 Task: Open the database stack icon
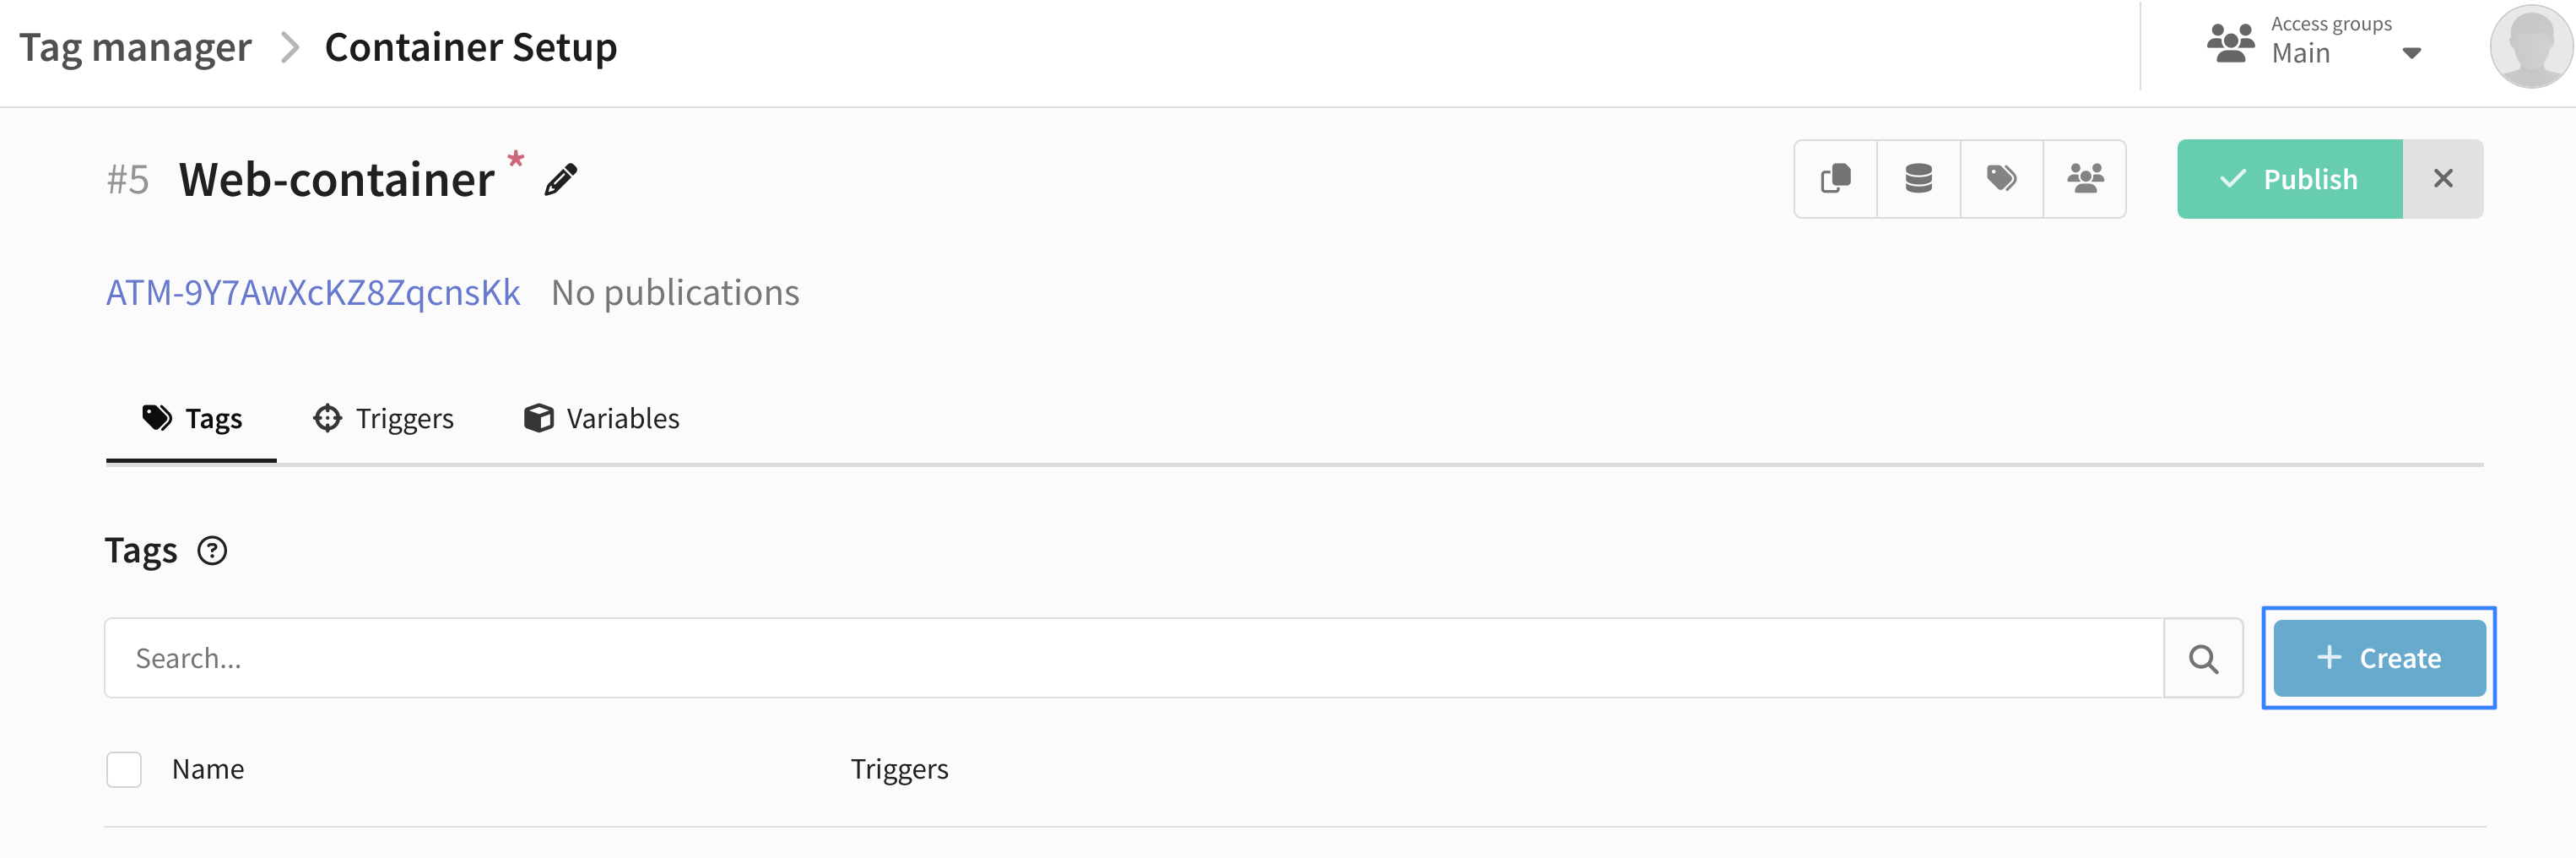pos(1918,179)
